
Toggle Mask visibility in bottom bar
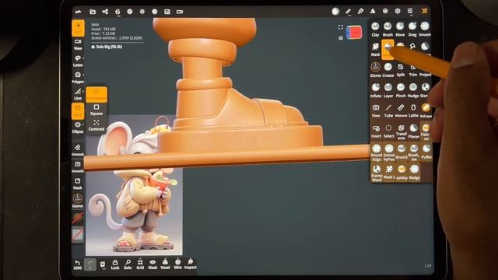point(153,264)
